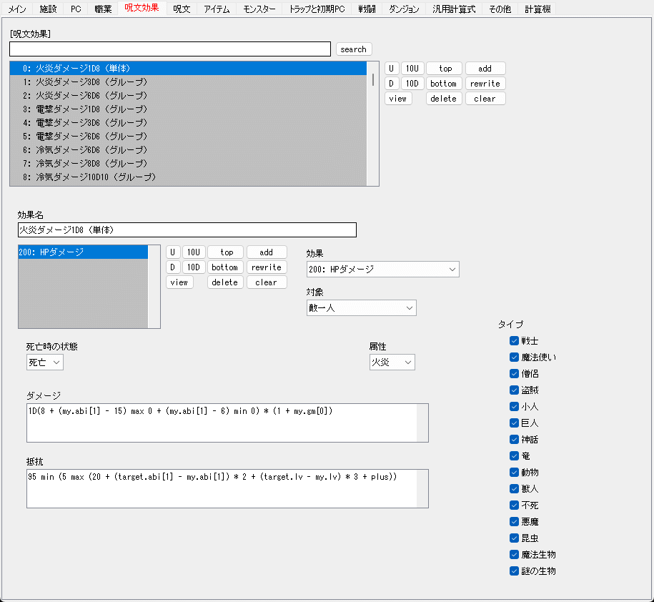Click the upper add button beside the spell list
The height and width of the screenshot is (602, 654).
pyautogui.click(x=485, y=69)
